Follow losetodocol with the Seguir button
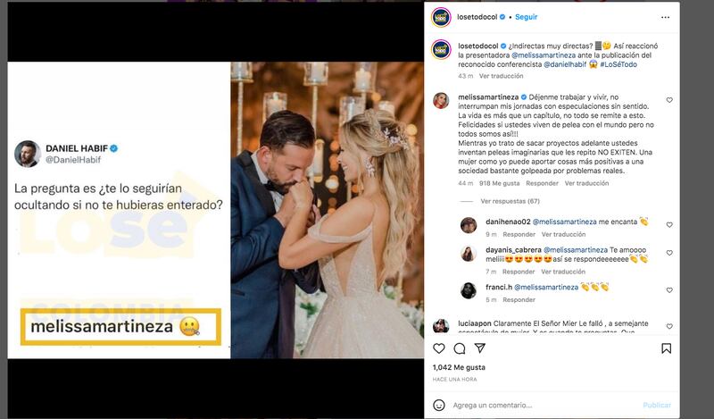 [x=527, y=17]
